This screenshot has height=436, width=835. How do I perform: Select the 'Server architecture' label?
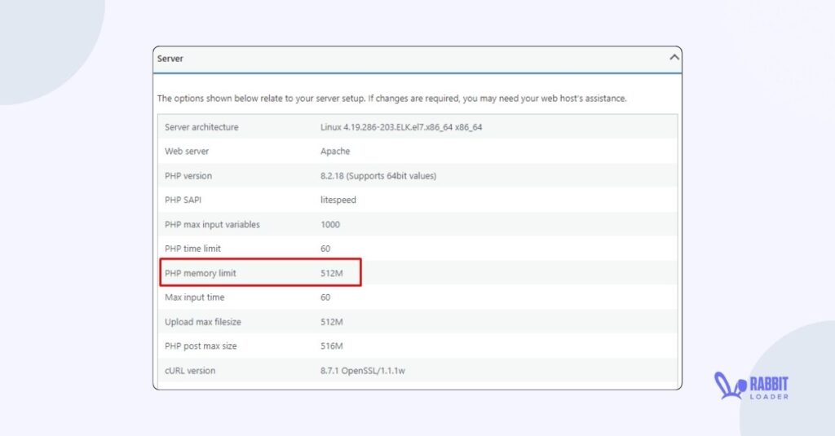point(201,127)
